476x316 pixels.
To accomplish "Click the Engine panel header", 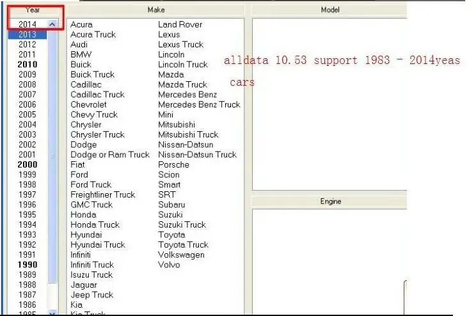I will point(330,201).
